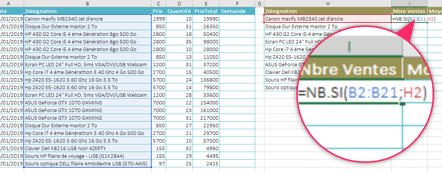This screenshot has width=442, height=173.
Task: Click the Demande header cell
Action: tap(237, 11)
